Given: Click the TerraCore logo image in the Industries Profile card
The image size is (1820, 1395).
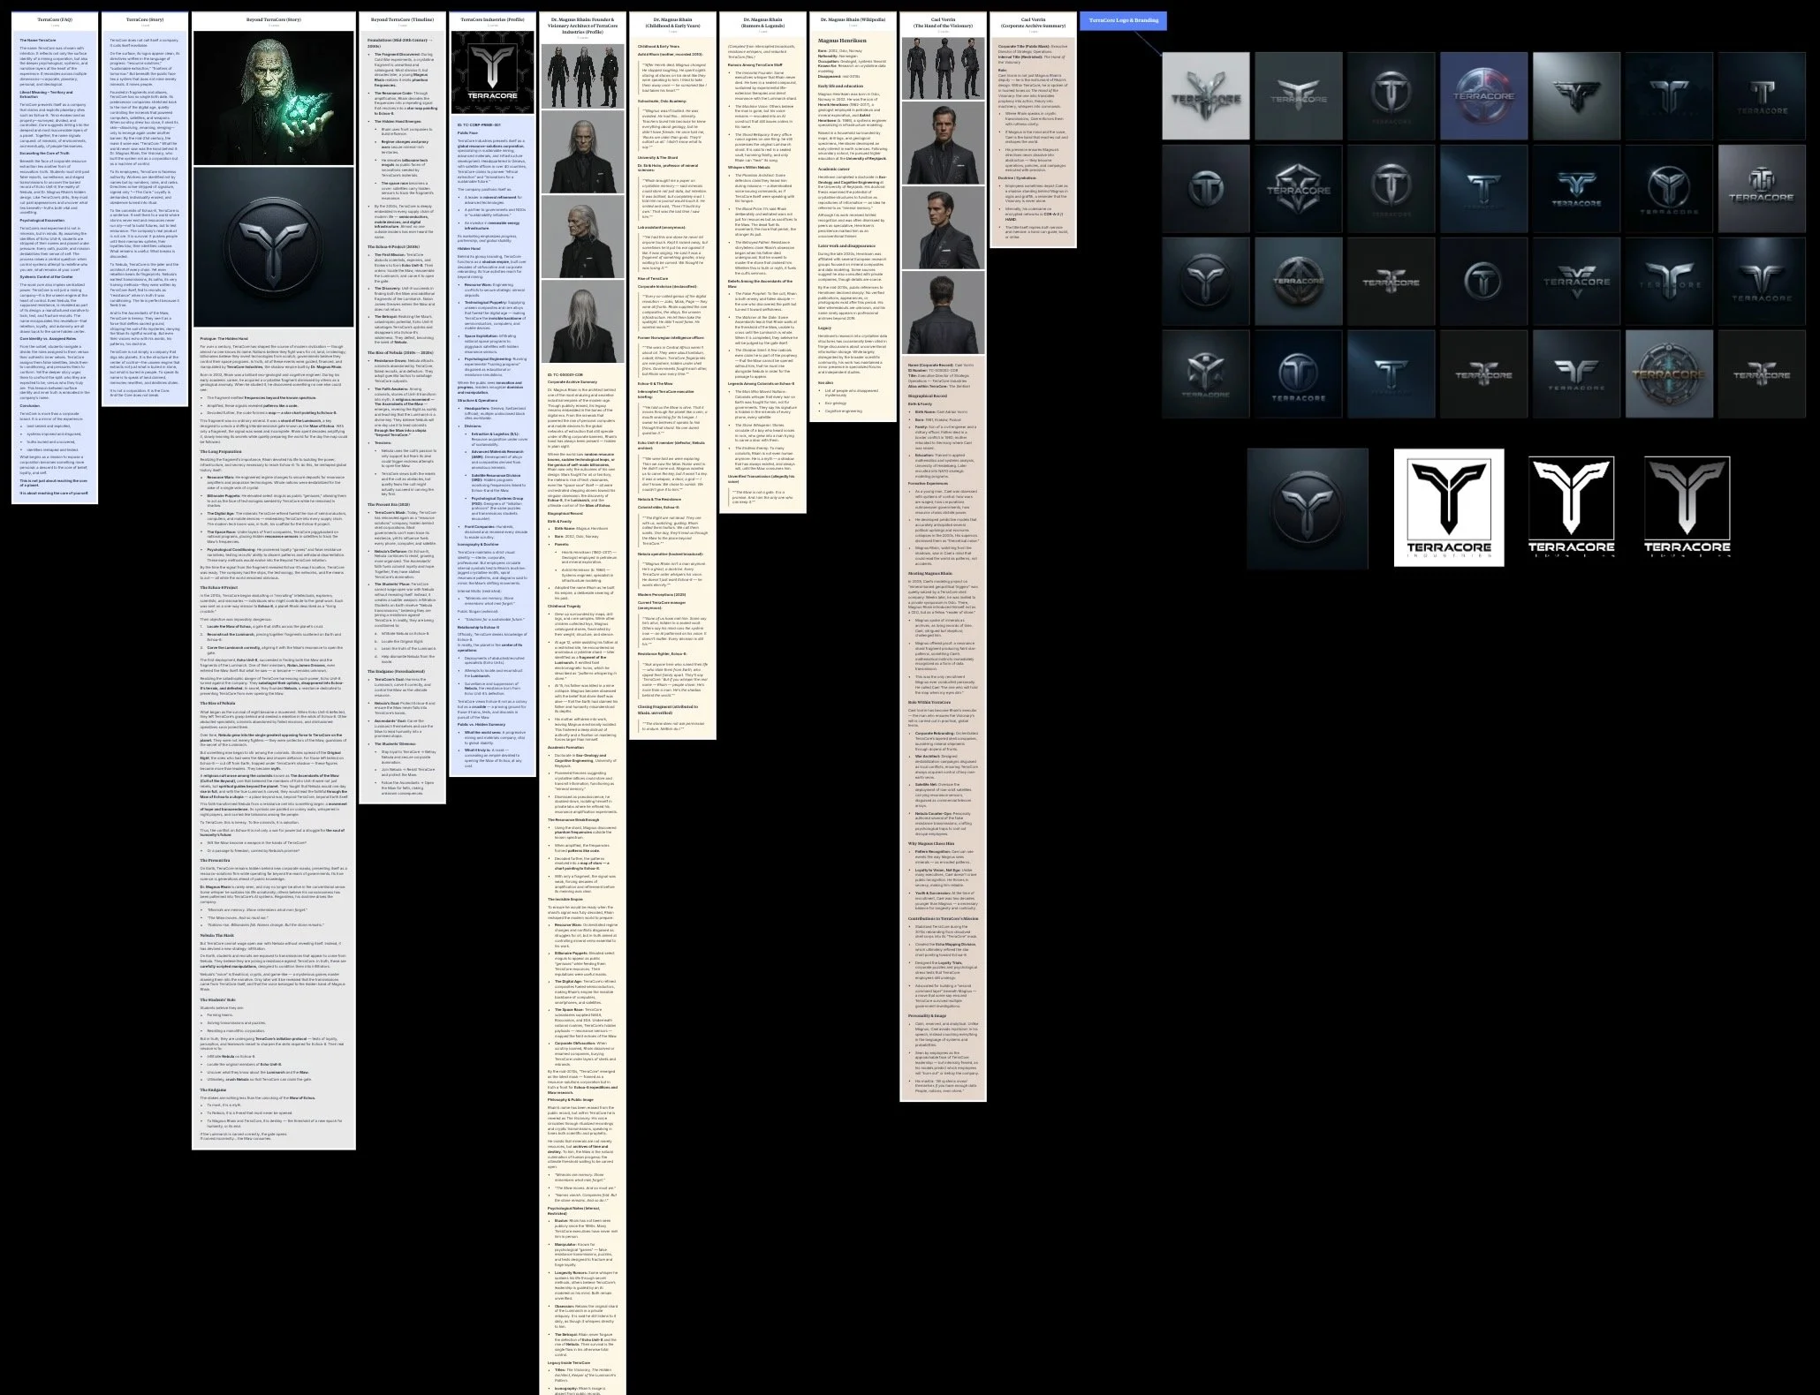Looking at the screenshot, I should [x=492, y=73].
